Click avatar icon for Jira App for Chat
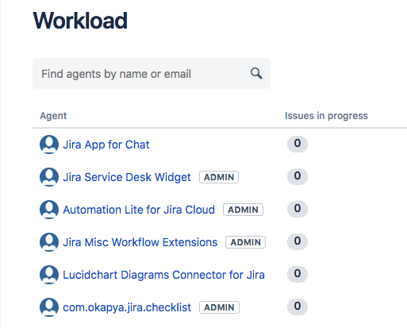This screenshot has width=407, height=328. 49,145
